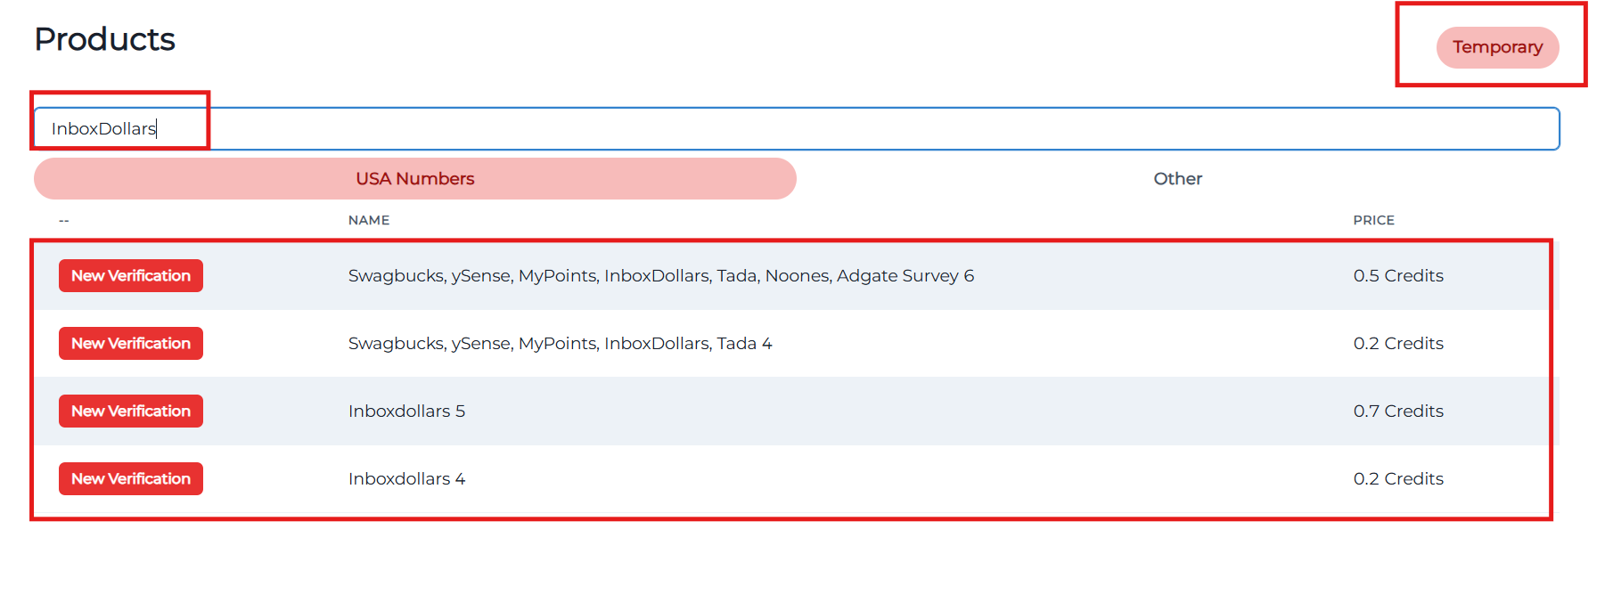
Task: Select the product name ending in Tada 4
Action: pyautogui.click(x=560, y=344)
